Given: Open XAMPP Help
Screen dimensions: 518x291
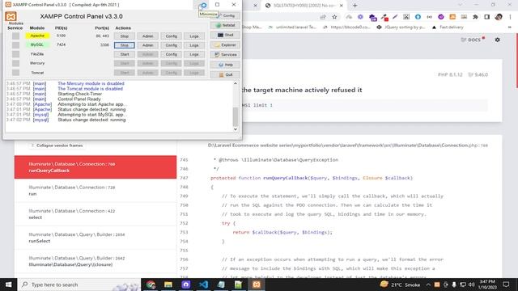Looking at the screenshot, I should click(225, 65).
